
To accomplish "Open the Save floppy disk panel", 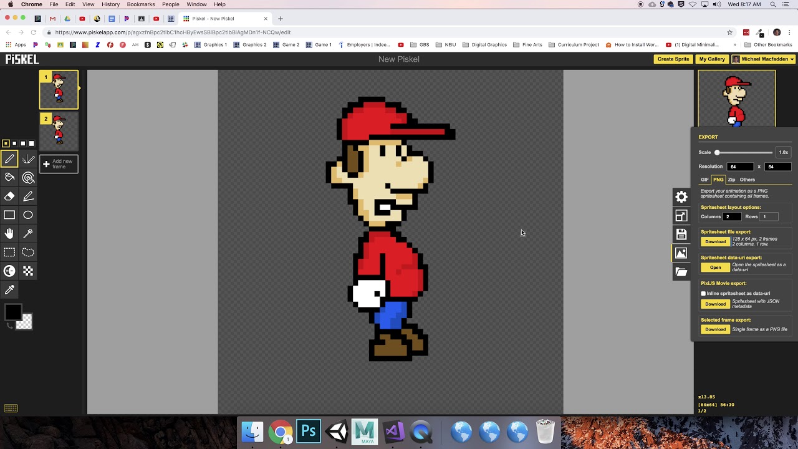I will coord(681,234).
